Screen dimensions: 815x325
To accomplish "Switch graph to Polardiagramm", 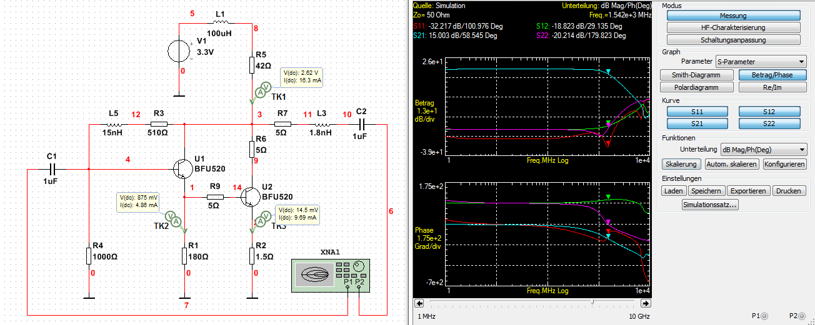I will [x=697, y=87].
